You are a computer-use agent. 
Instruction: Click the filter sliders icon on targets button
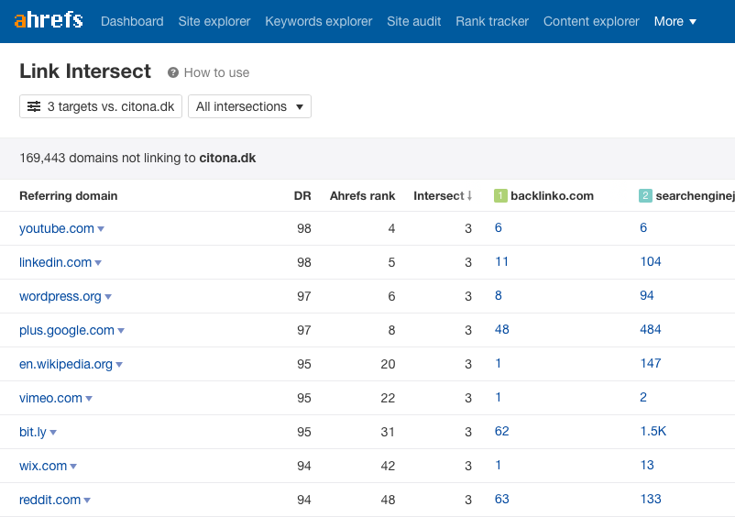(x=34, y=106)
